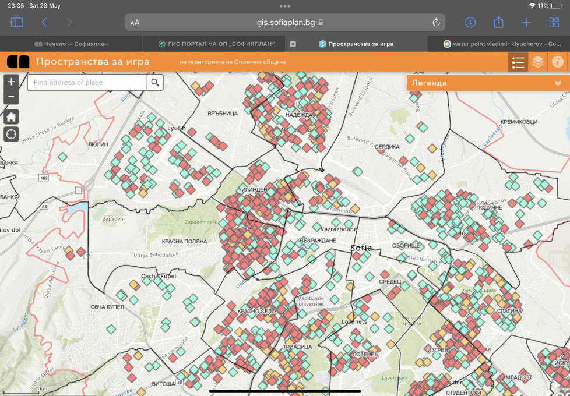Image resolution: width=570 pixels, height=396 pixels.
Task: Switch to the Начало — Софияплан tab
Action: (x=71, y=44)
